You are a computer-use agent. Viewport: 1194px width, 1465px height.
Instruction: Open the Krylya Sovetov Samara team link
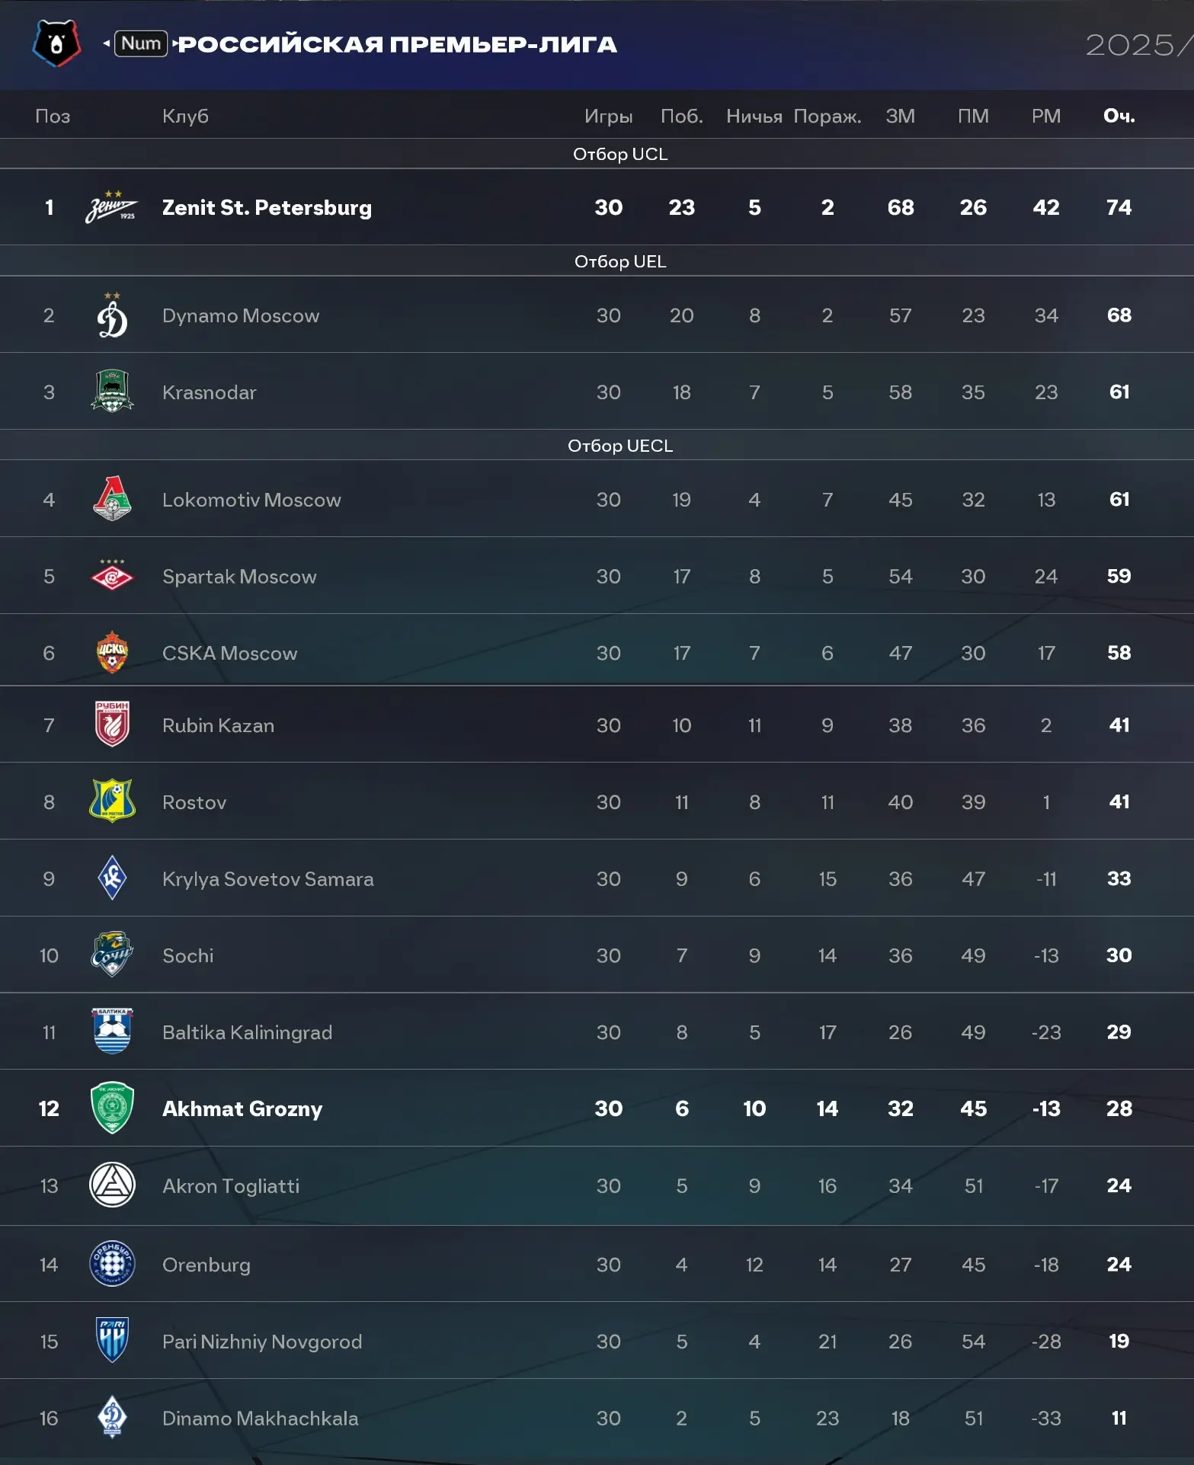267,879
